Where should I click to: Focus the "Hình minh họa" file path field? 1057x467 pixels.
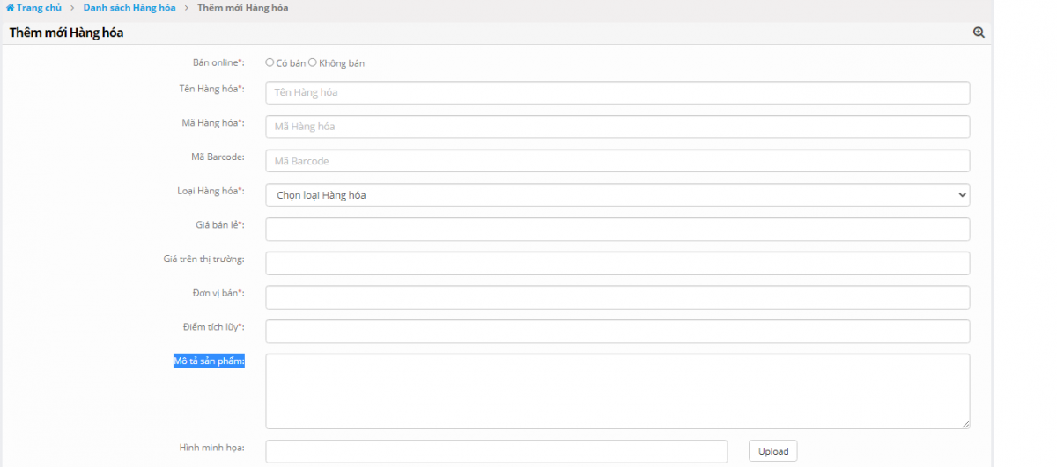pos(496,451)
